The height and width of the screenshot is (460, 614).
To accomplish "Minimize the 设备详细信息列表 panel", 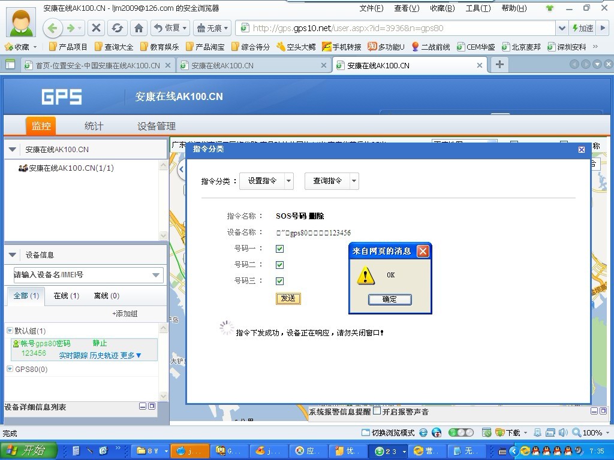I will pyautogui.click(x=143, y=407).
